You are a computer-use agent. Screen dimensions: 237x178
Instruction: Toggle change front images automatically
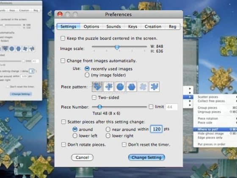point(63,61)
